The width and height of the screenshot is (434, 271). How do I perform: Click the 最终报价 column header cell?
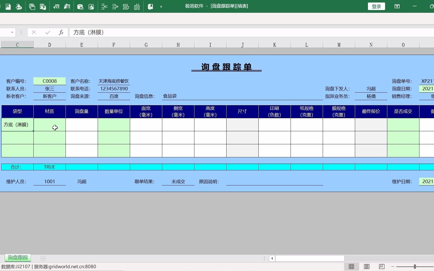pos(371,111)
